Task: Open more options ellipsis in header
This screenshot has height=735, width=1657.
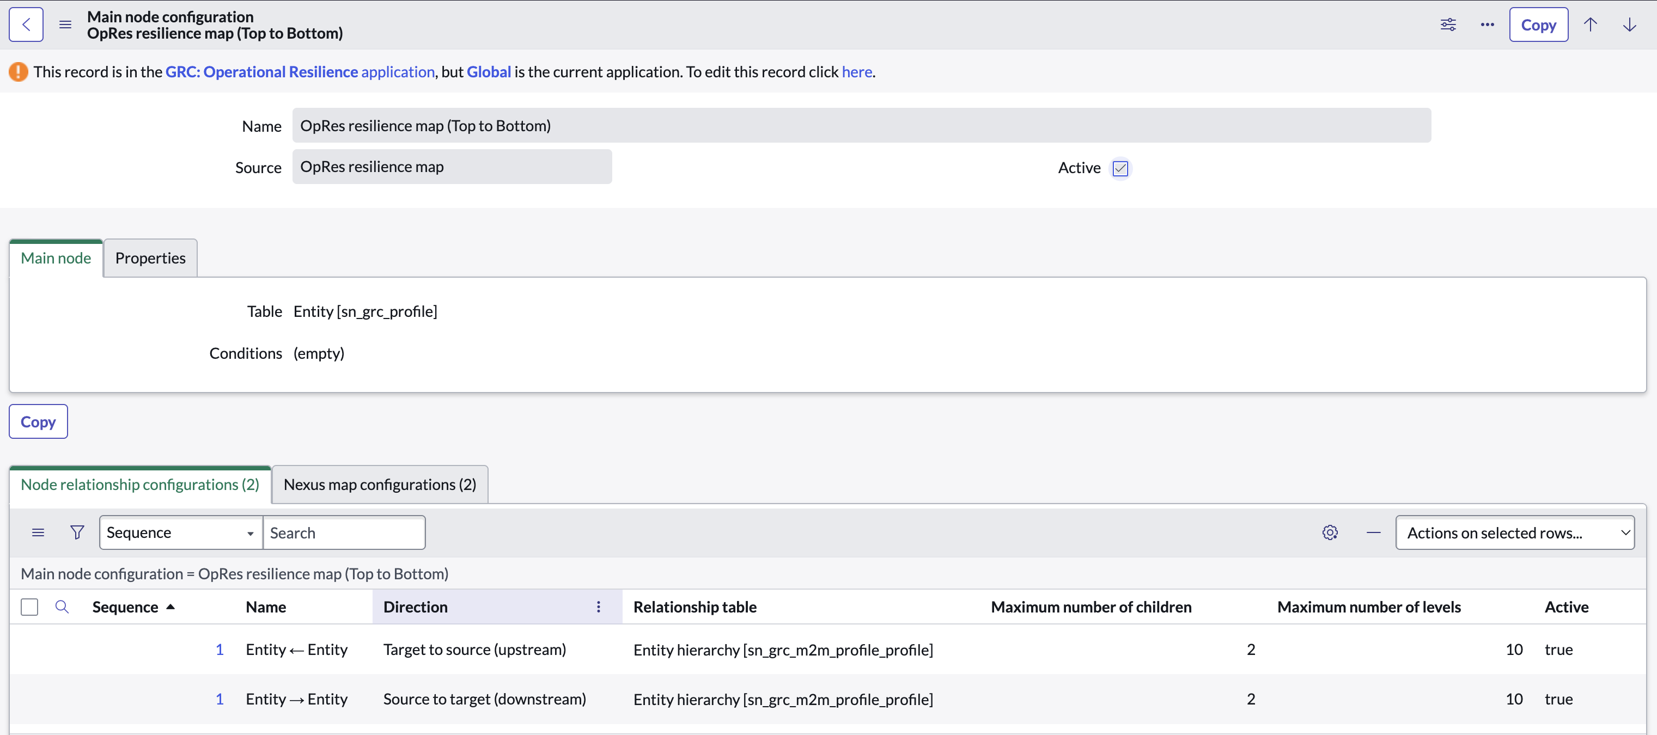Action: (1487, 24)
